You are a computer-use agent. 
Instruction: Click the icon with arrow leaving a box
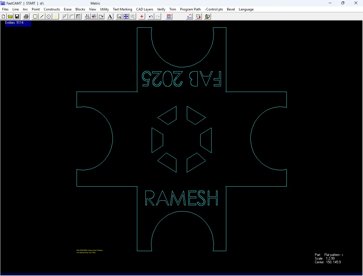point(101,16)
